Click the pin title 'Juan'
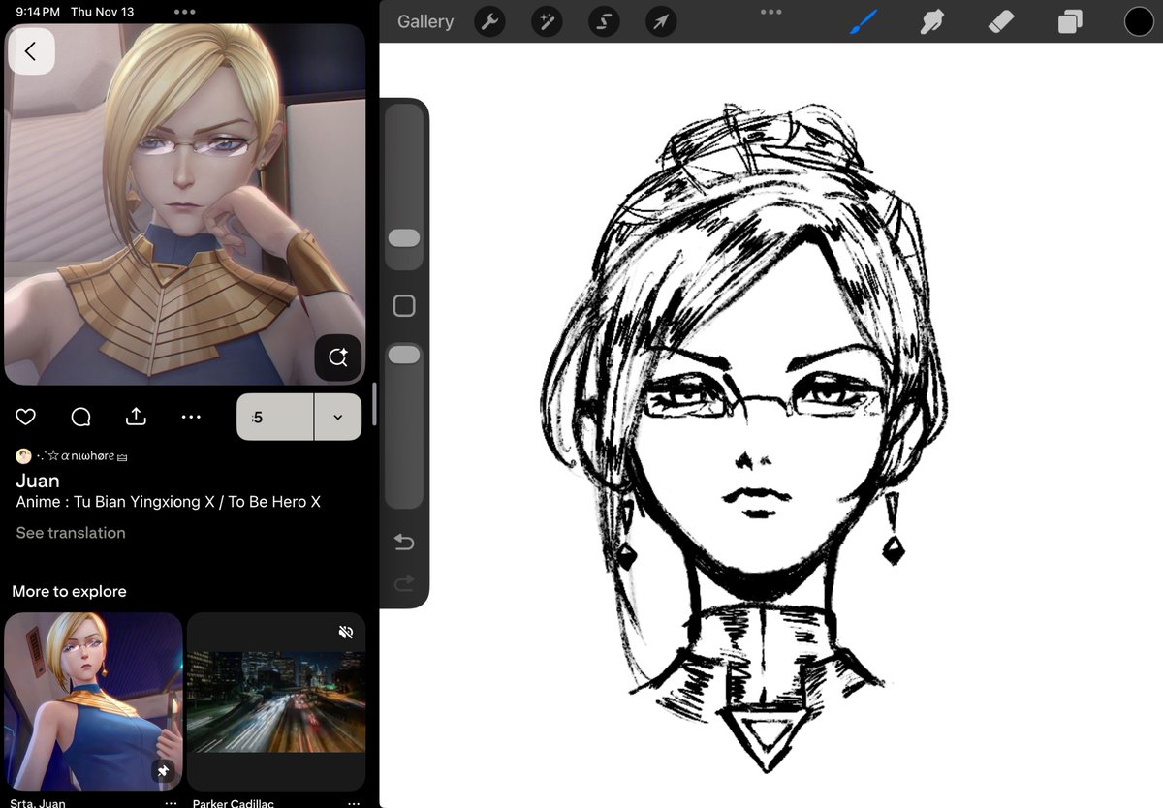This screenshot has width=1163, height=808. (38, 481)
